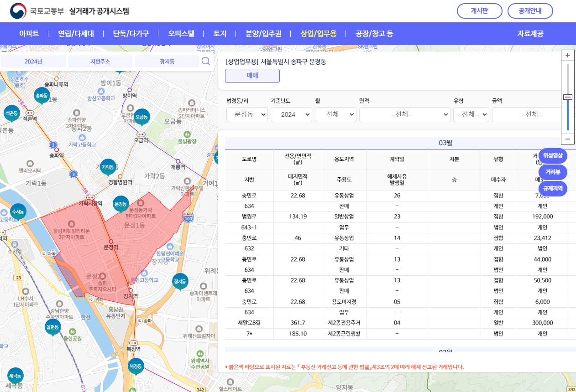The height and width of the screenshot is (392, 576).
Task: Click the 공개안내 button
Action: (x=530, y=11)
